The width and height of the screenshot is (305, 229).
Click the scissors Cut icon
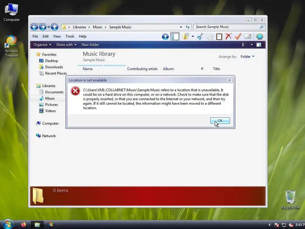click(x=200, y=36)
